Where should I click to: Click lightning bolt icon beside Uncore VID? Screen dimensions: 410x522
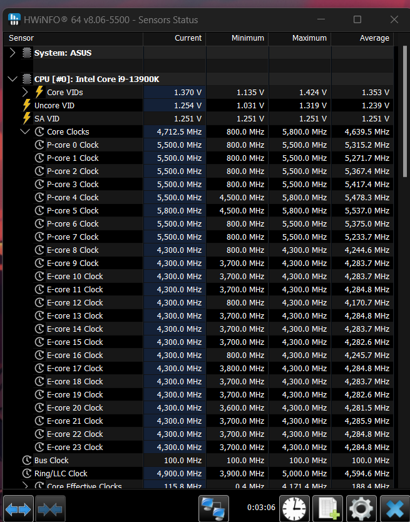pyautogui.click(x=27, y=105)
